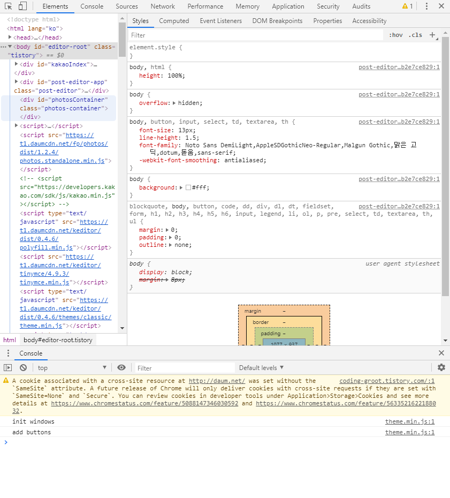
Task: Open post-editor source link for body, html rule
Action: coord(399,67)
